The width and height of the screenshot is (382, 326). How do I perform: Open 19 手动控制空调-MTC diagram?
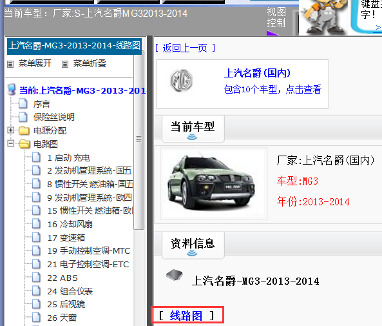pos(89,250)
